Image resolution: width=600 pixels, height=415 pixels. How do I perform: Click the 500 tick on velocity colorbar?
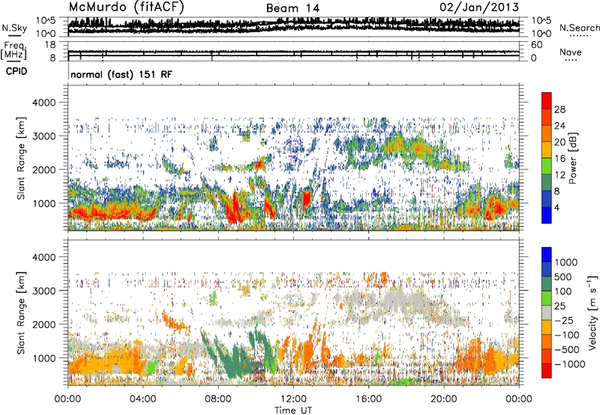(563, 276)
